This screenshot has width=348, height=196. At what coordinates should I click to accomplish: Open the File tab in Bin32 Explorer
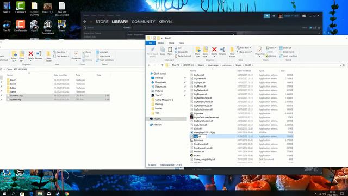(151, 43)
